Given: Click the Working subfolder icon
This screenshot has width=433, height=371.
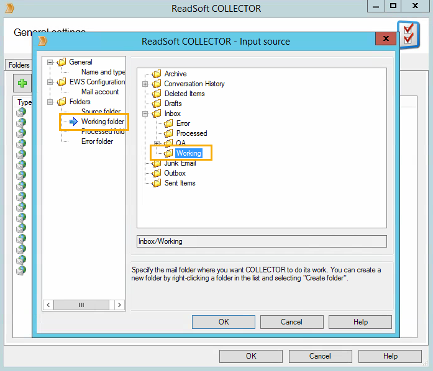Looking at the screenshot, I should point(168,153).
